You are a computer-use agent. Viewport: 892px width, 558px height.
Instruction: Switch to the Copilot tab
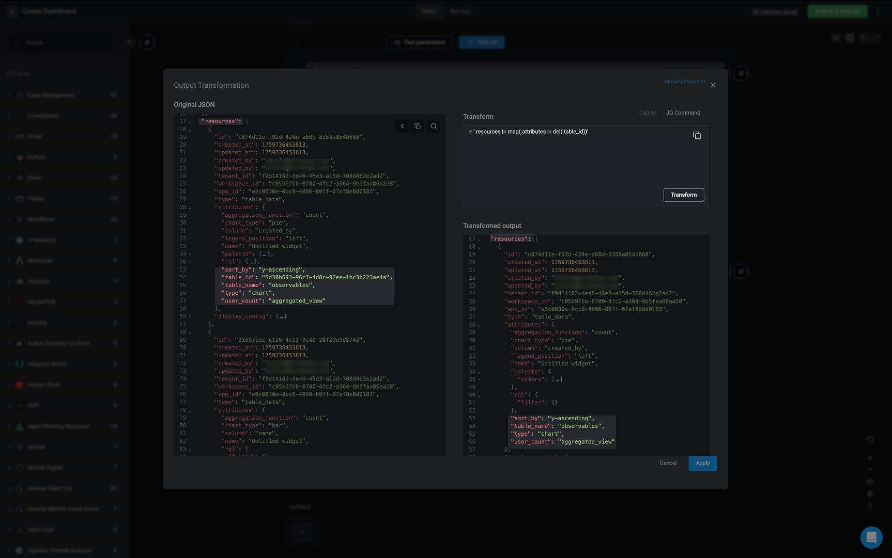click(648, 113)
